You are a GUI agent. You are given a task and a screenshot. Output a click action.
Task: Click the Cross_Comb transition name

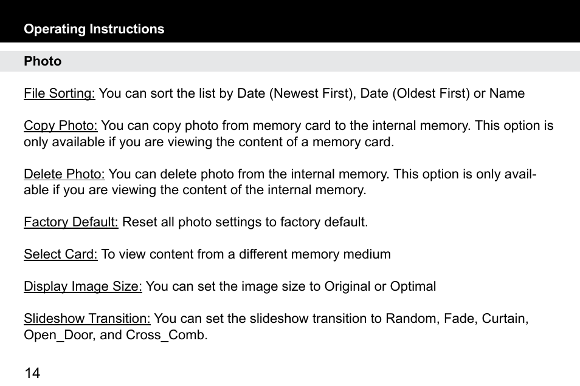click(167, 335)
